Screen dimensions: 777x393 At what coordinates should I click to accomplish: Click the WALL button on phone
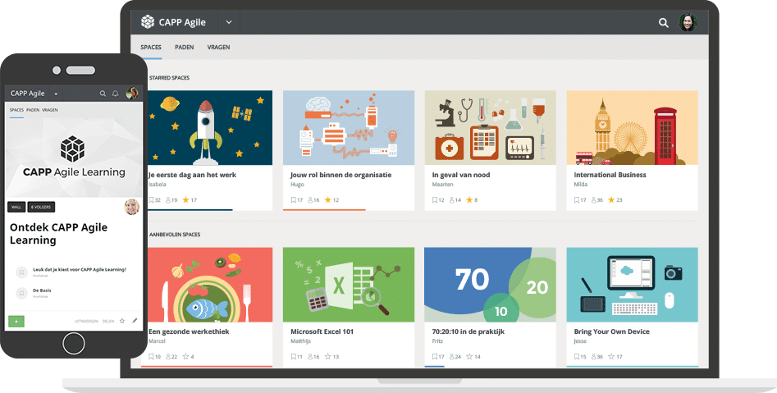(16, 207)
